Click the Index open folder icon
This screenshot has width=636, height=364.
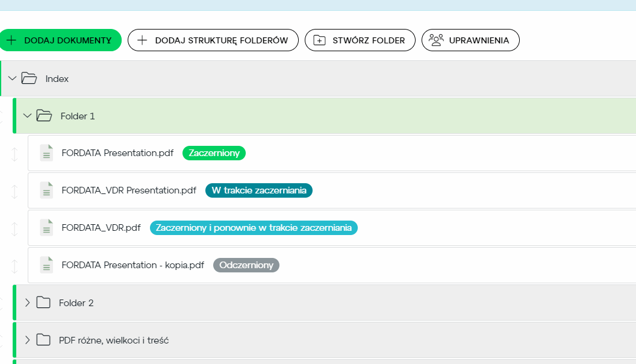[x=29, y=78]
